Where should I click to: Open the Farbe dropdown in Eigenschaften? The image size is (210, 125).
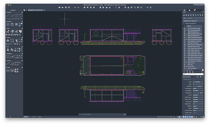tap(198, 82)
